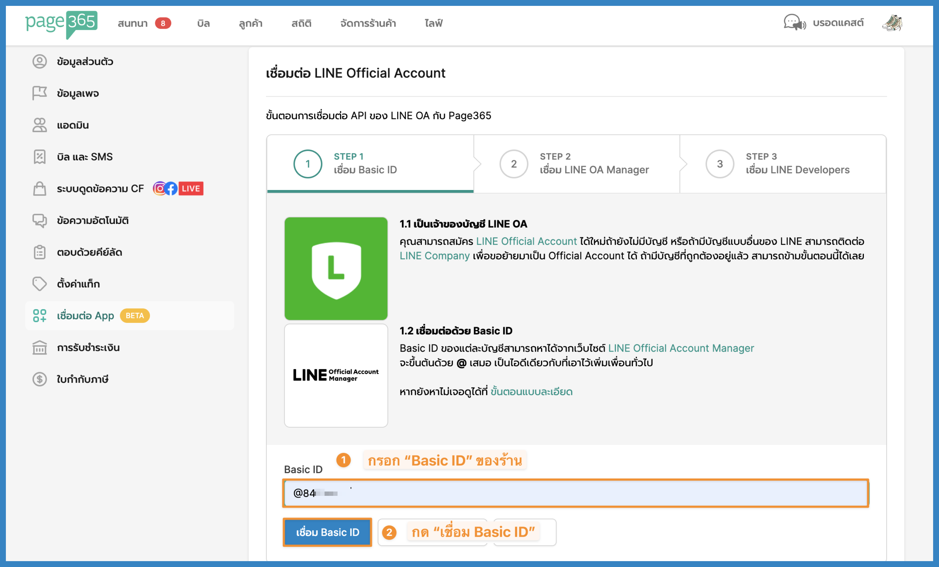
Task: Open the LINE Company link
Action: click(x=435, y=256)
